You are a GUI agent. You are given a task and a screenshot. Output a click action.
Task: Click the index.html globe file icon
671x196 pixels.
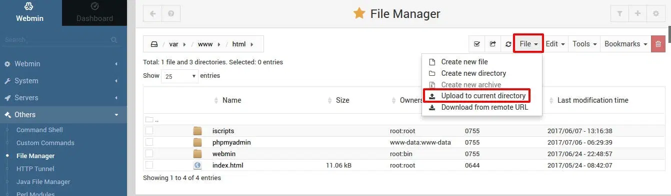pyautogui.click(x=197, y=166)
